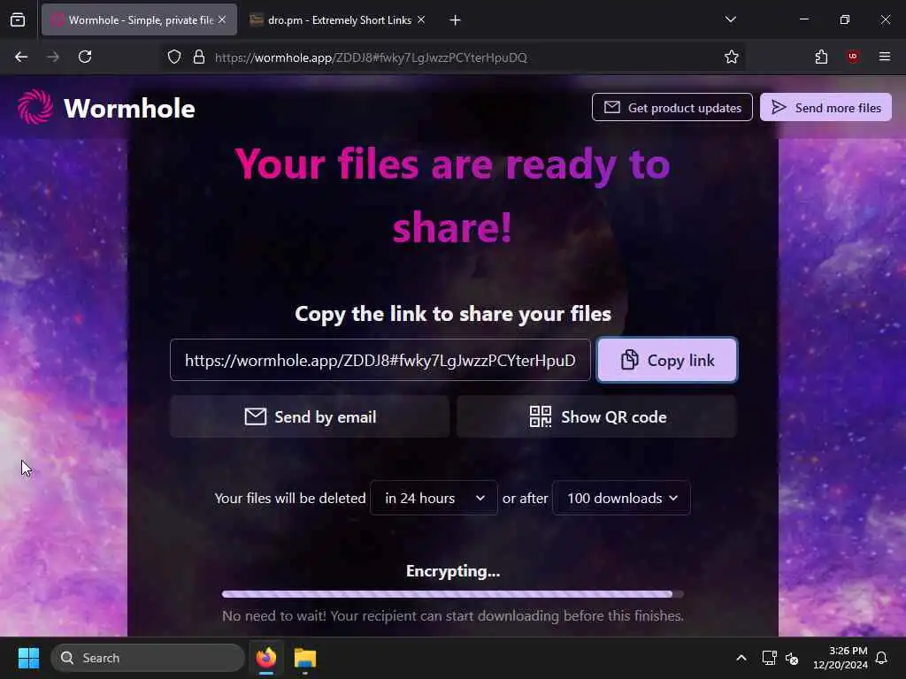Click the 'Wormhole' brand name text
Viewport: 906px width, 679px height.
tap(129, 109)
